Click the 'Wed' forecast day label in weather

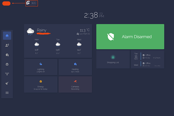tap(79, 40)
